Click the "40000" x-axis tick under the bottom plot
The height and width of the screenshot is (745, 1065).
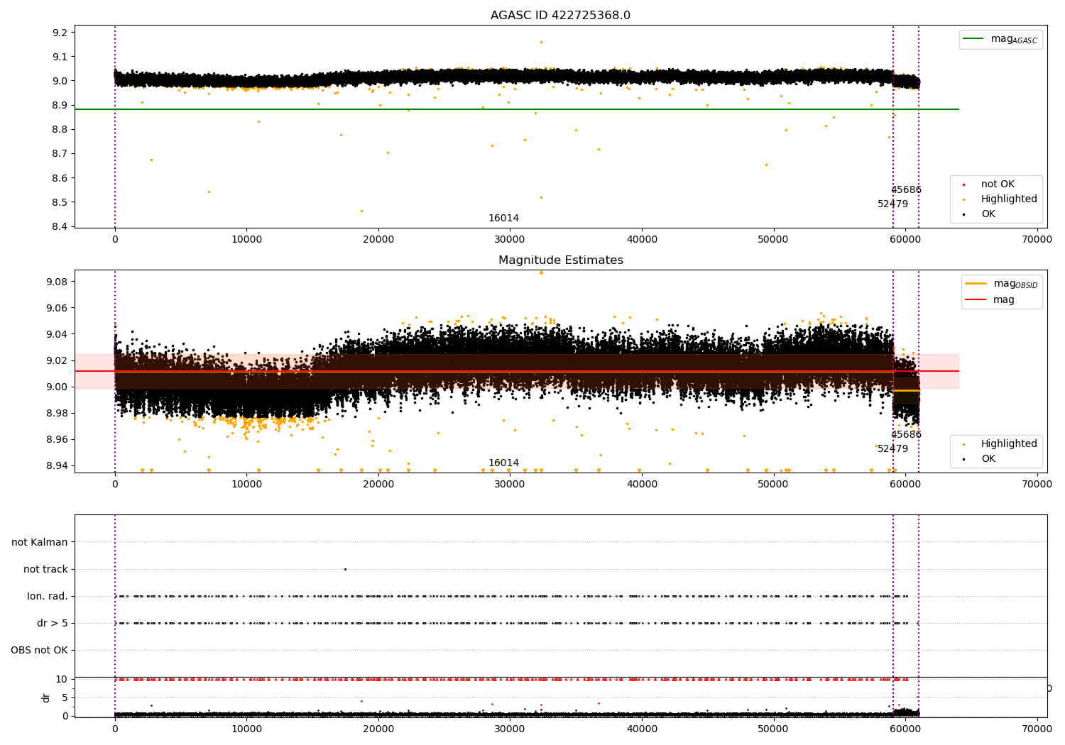642,729
